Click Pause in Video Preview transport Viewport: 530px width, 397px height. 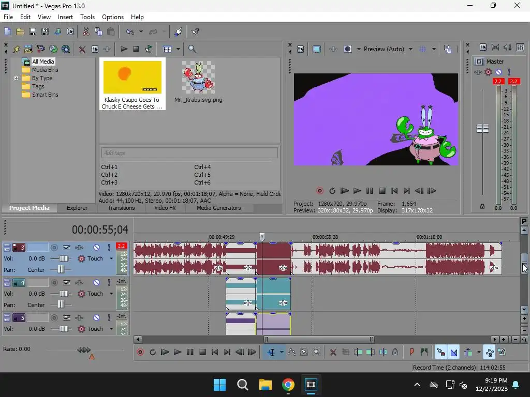[x=370, y=191]
